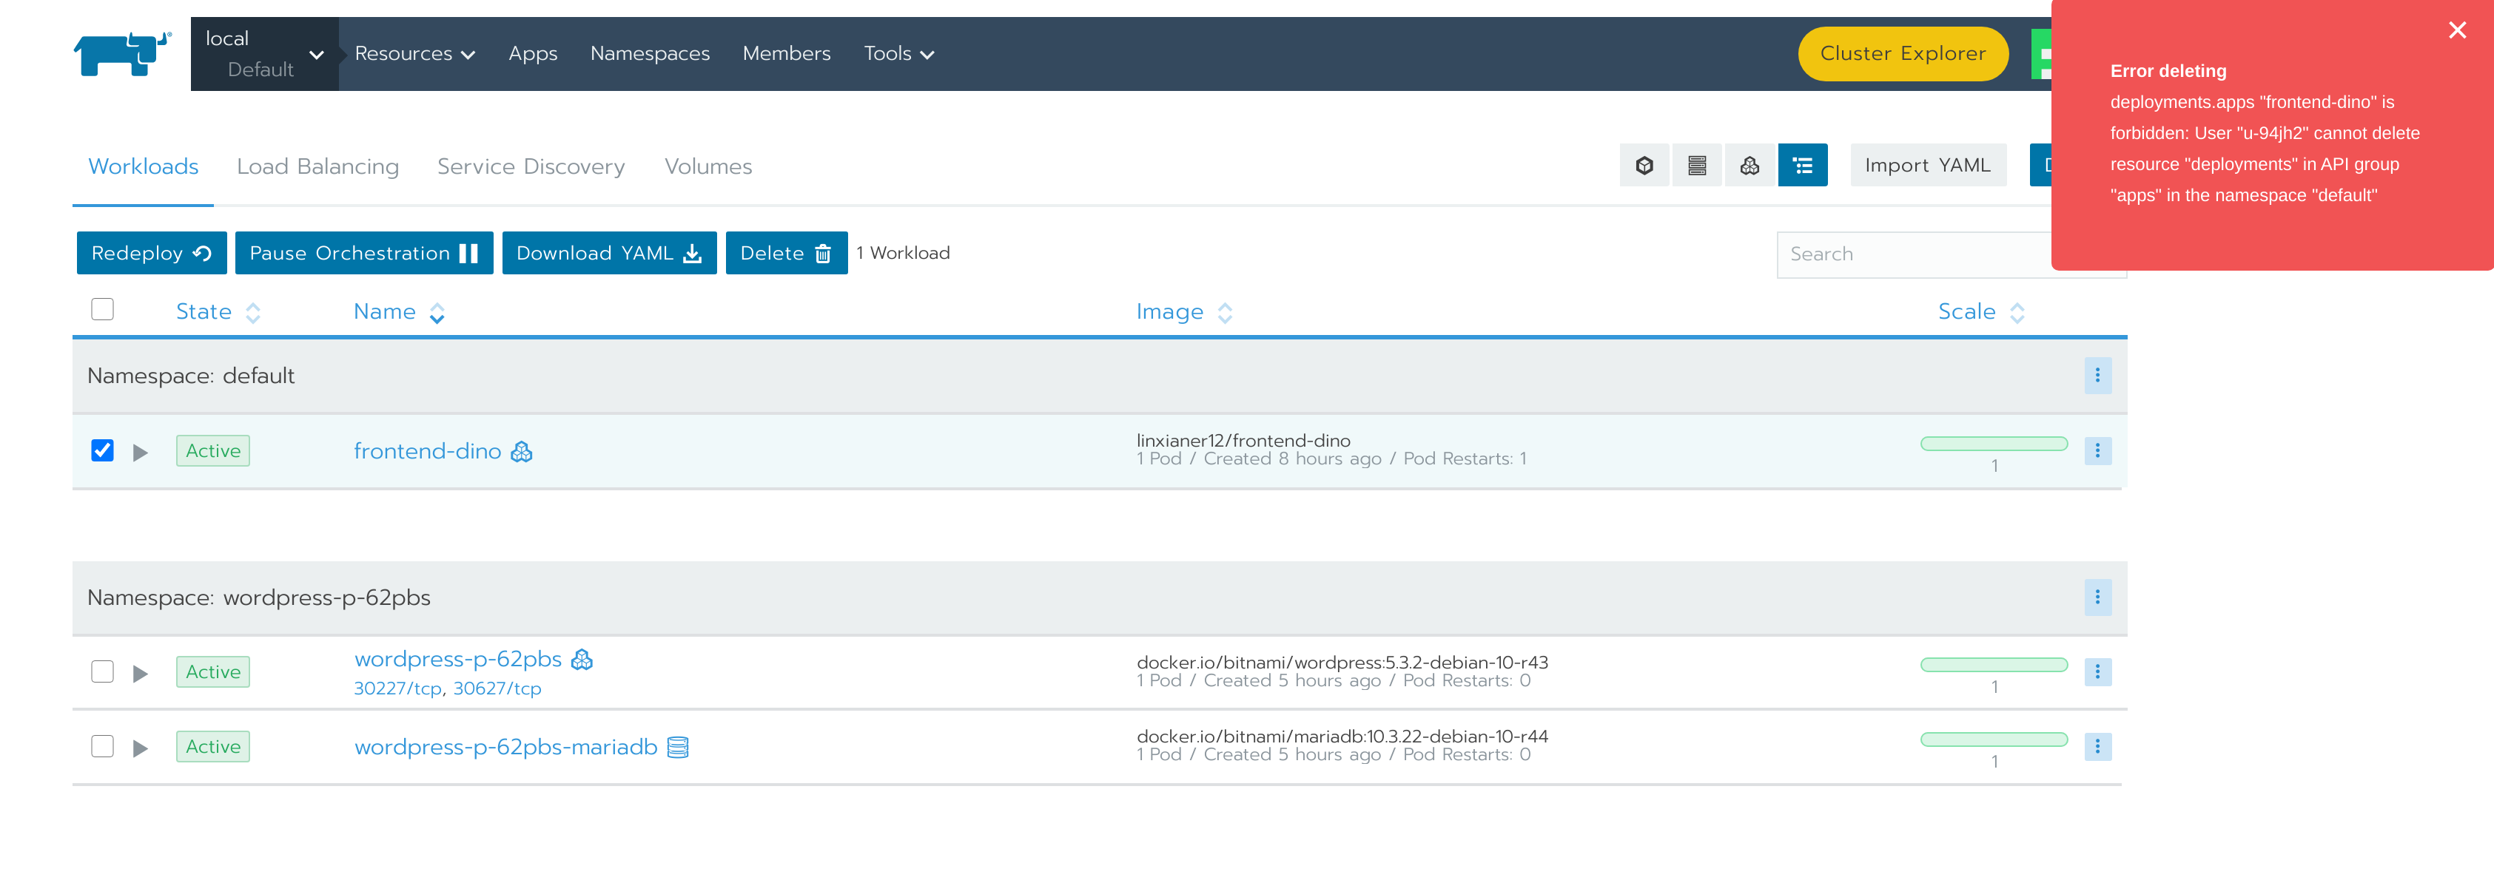Check the wordpress-p-62pbs workload checkbox
The image size is (2494, 880).
click(x=103, y=672)
